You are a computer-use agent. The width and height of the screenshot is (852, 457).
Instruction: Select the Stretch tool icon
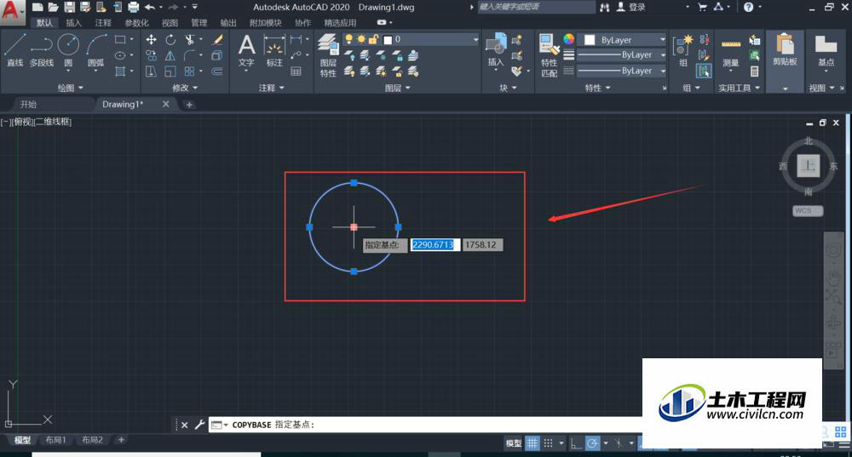click(x=151, y=71)
